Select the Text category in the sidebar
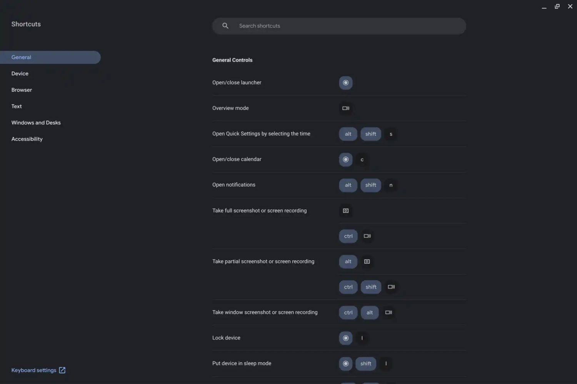The image size is (577, 384). coord(17,106)
